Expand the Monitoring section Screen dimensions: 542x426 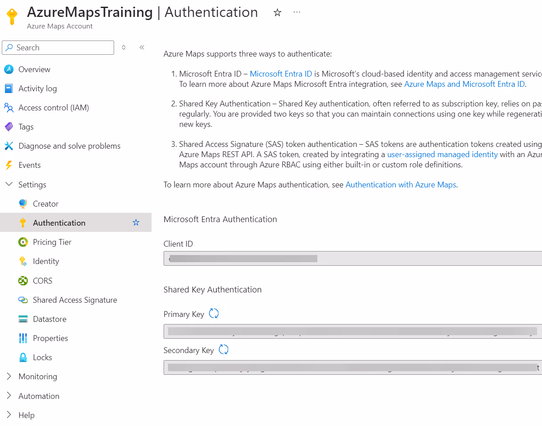coord(9,377)
